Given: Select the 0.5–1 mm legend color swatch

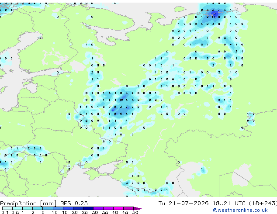Looking at the screenshot, I should point(17,208).
